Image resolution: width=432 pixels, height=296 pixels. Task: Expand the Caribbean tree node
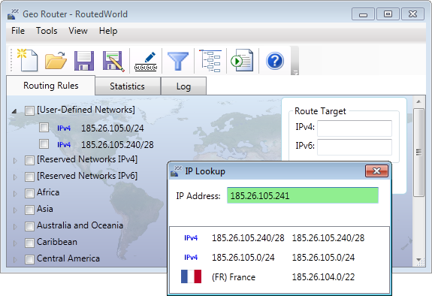pyautogui.click(x=15, y=243)
